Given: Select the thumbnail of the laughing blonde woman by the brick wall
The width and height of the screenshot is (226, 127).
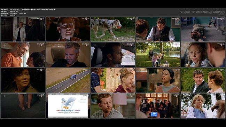Looking at the screenshot, I should [x=113, y=80].
